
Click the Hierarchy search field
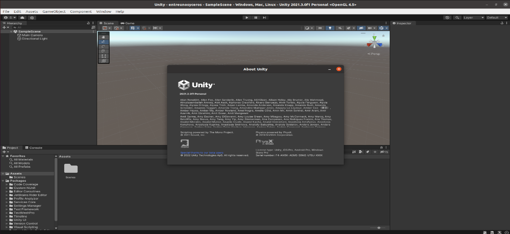51,27
